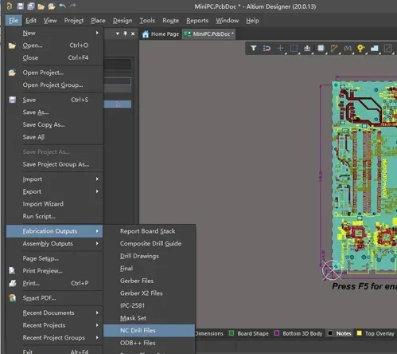Click the Place Component chip icon
The image size is (397, 354).
tap(321, 48)
